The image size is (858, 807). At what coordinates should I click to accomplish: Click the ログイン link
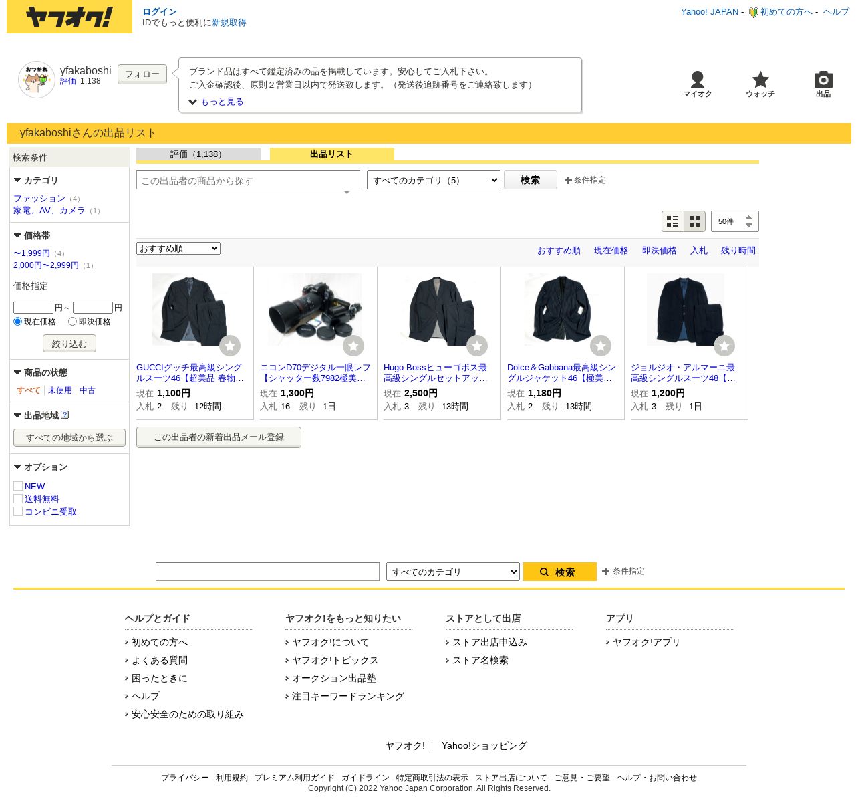click(160, 12)
